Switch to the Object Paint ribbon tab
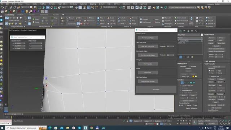Screen dimensions: 231x130 pos(44,15)
